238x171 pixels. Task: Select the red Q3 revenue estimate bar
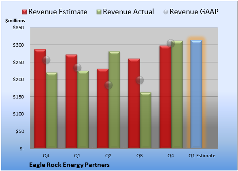(x=134, y=103)
